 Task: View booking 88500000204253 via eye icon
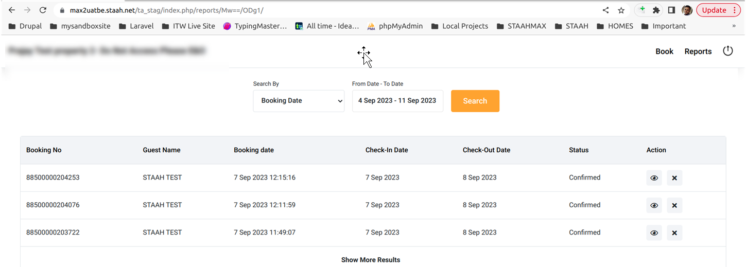coord(654,178)
